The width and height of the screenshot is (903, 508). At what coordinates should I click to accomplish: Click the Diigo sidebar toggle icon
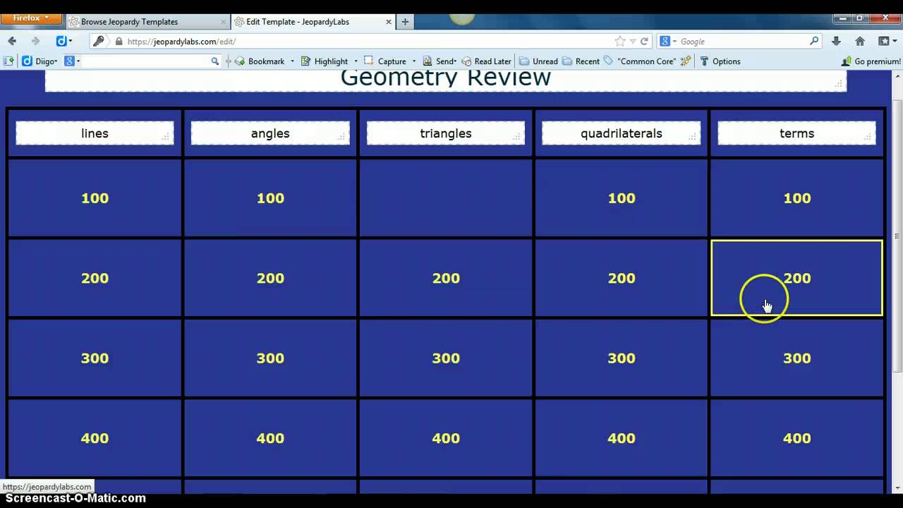point(9,61)
